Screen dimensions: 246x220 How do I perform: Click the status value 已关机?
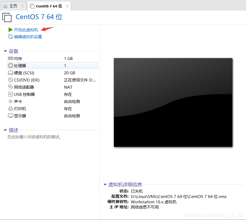click(x=137, y=191)
